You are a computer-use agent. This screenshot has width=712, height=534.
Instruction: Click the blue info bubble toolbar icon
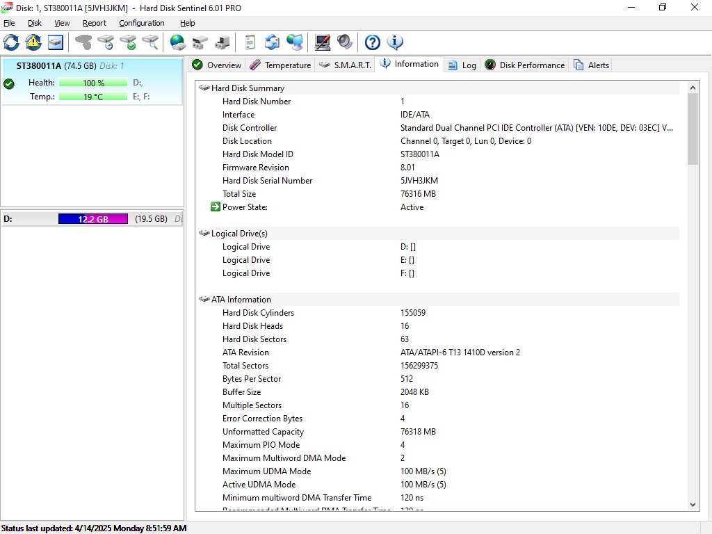[x=395, y=42]
